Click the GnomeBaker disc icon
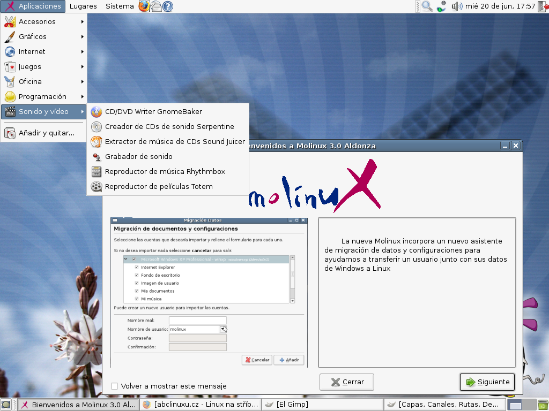 (97, 112)
